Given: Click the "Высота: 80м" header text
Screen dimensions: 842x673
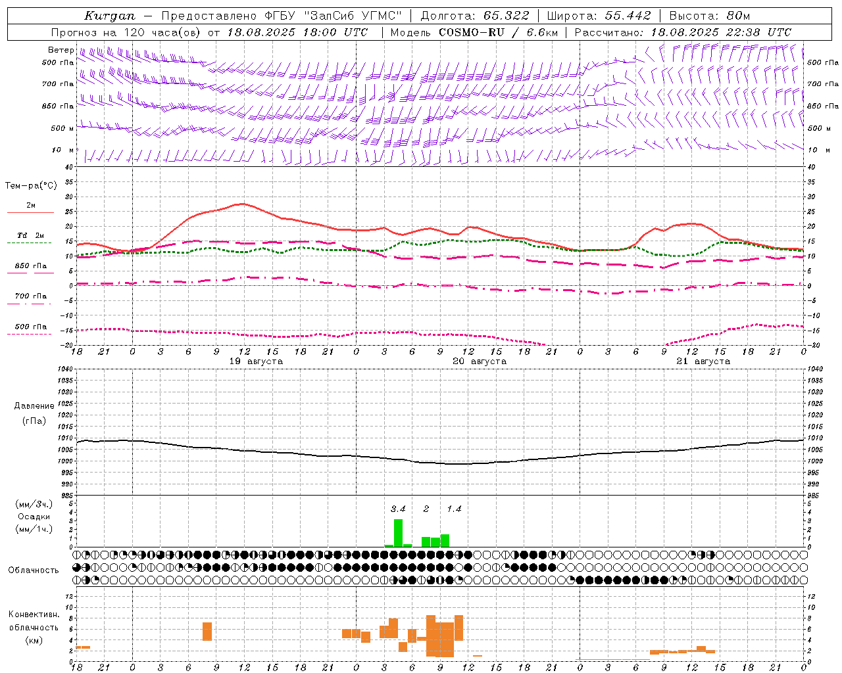Looking at the screenshot, I should tap(709, 16).
